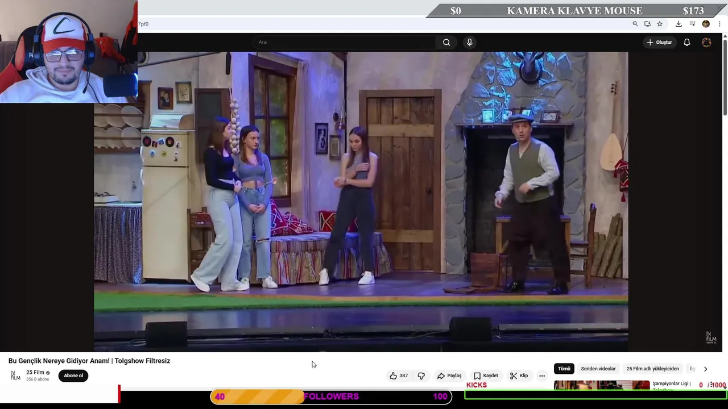Open more actions ellipsis under video
Screen dimensions: 728x409
pos(542,375)
